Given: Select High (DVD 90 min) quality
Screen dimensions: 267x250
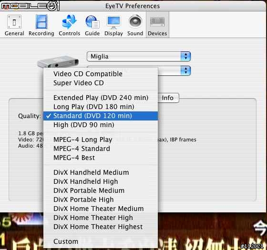Looking at the screenshot, I should pyautogui.click(x=101, y=125).
